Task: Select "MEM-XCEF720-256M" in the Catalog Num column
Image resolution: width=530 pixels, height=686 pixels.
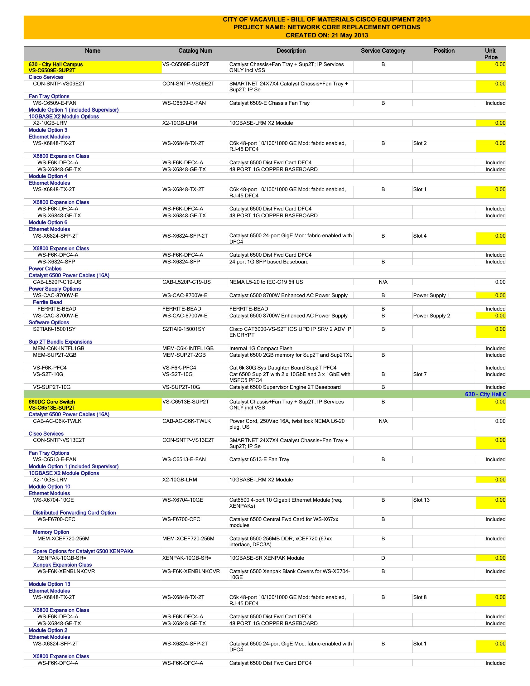Action: (188, 539)
